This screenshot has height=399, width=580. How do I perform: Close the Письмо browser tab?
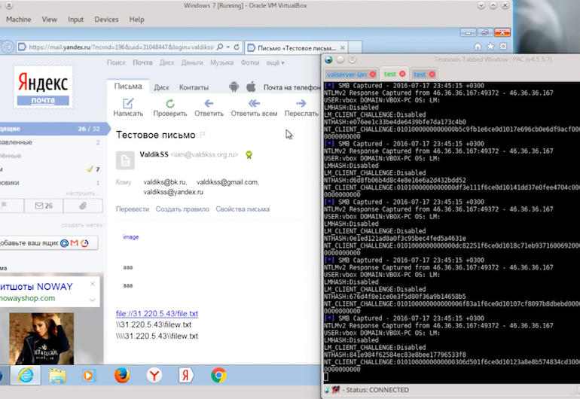[x=343, y=47]
